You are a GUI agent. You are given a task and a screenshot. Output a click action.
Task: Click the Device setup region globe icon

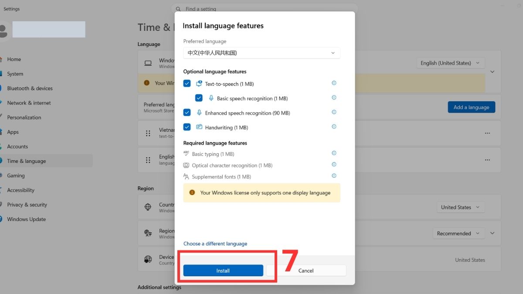coord(148,260)
